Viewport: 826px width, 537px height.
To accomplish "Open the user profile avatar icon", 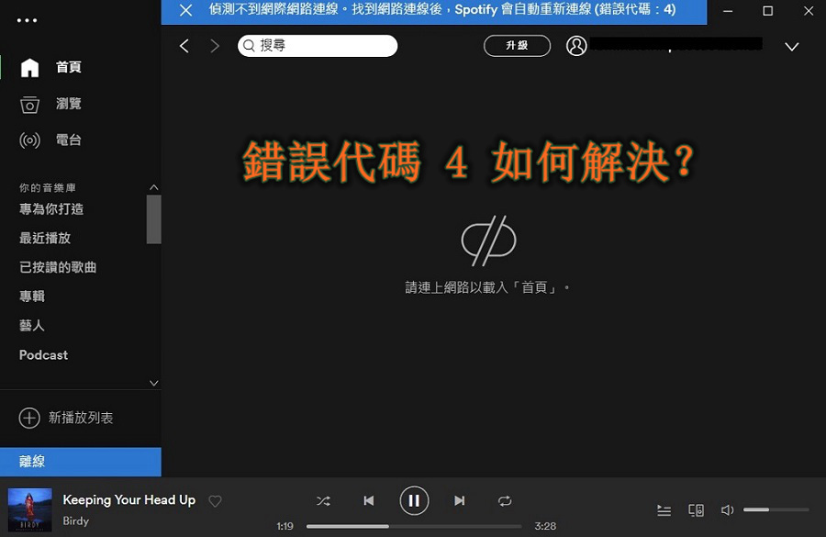I will click(576, 46).
